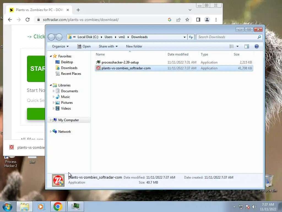Click the Favorites star icon

click(55, 56)
